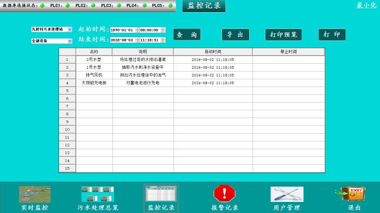Open the 实时监控 real-time monitoring icon

click(34, 194)
